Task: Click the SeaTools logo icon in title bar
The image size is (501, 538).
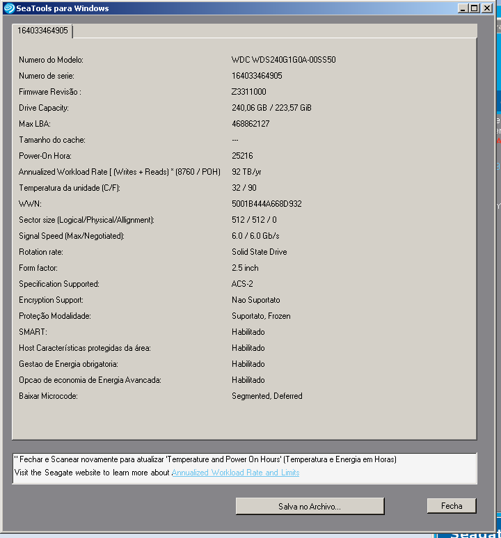Action: coord(9,8)
